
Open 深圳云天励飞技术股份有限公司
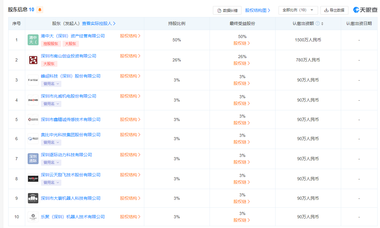pos(71,175)
